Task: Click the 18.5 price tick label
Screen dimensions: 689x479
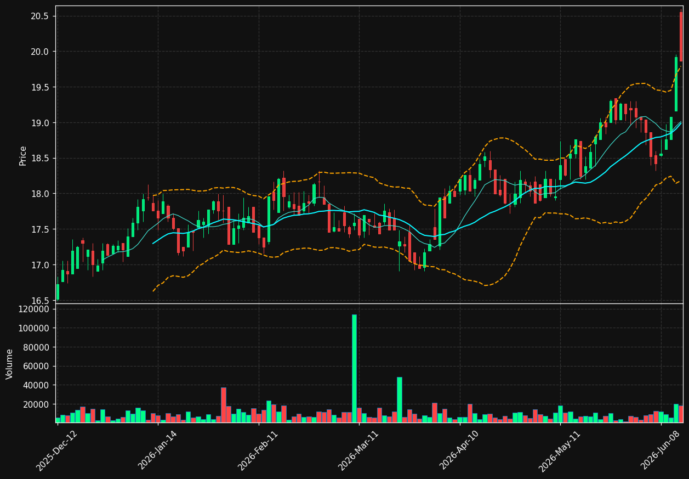Action: point(39,159)
